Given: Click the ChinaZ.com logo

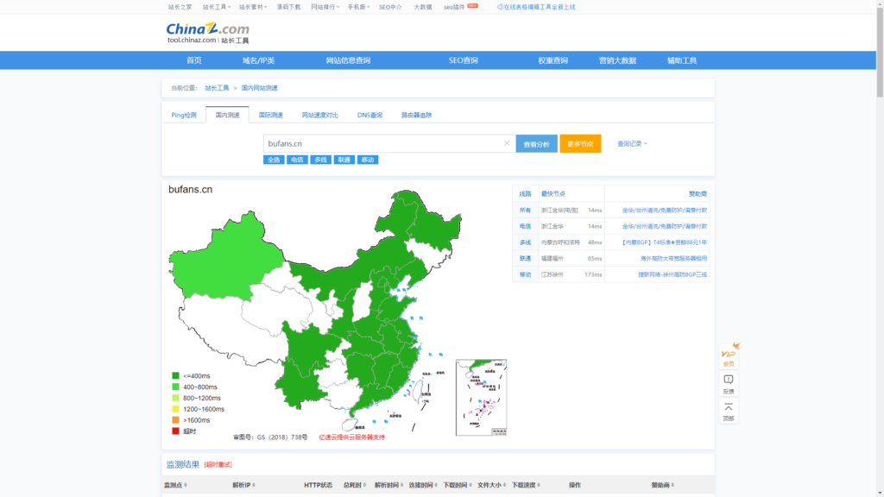Looking at the screenshot, I should [207, 31].
